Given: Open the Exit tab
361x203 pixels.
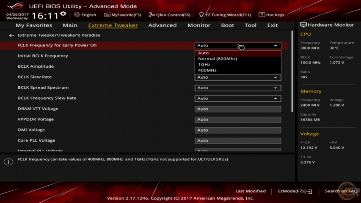Looking at the screenshot, I should tap(273, 25).
